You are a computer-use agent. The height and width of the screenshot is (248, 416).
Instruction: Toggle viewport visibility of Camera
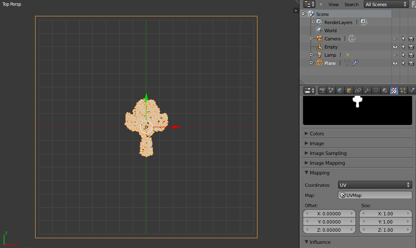coord(395,39)
